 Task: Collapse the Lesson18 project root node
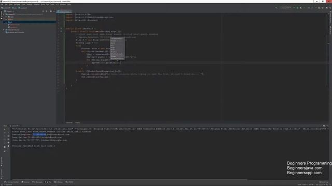click(4, 14)
